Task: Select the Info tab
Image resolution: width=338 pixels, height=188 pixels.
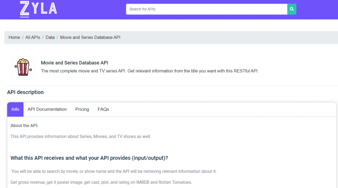Action: (x=15, y=109)
